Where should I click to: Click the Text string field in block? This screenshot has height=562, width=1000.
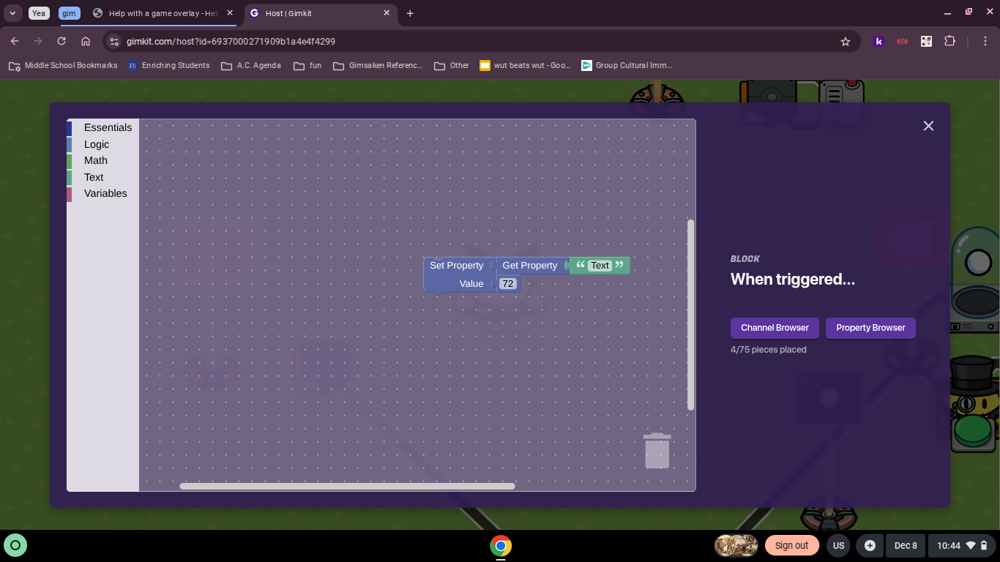(600, 266)
